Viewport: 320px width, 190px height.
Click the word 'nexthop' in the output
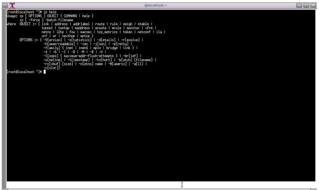coord(68,36)
